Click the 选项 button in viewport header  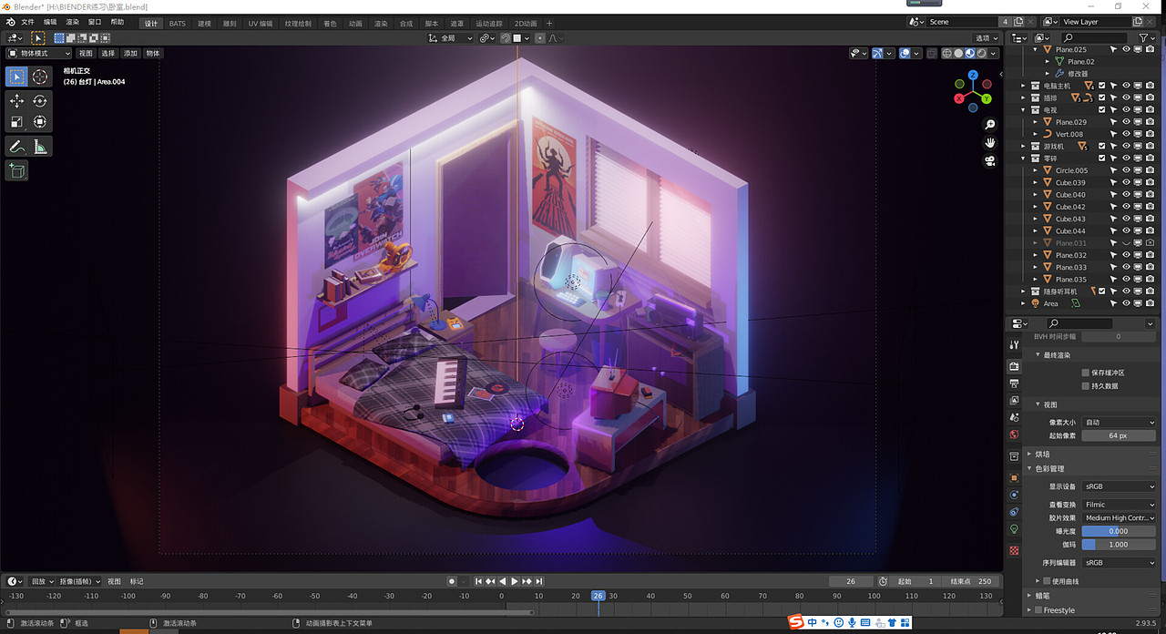(986, 38)
